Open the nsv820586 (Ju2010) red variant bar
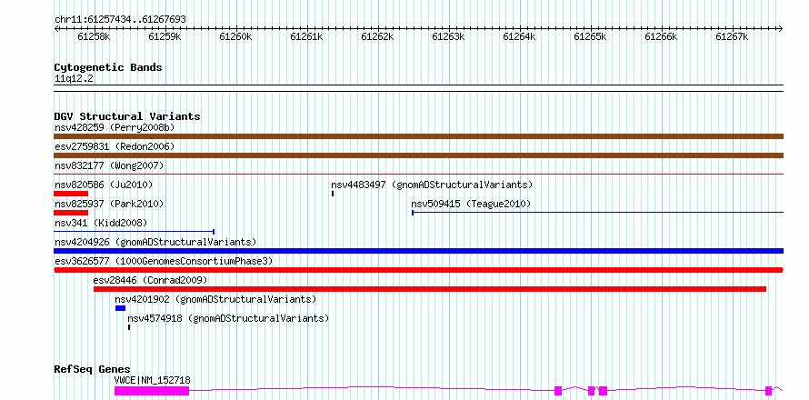Image resolution: width=809 pixels, height=400 pixels. (x=71, y=194)
